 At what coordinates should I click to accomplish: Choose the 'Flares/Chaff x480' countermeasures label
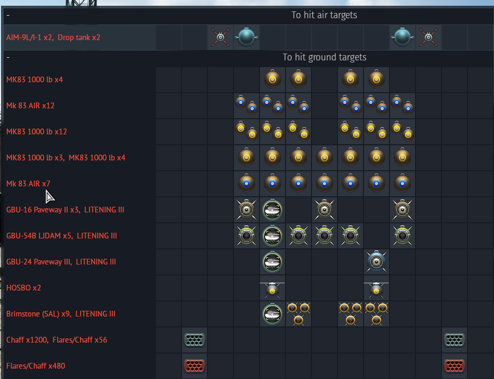(36, 366)
